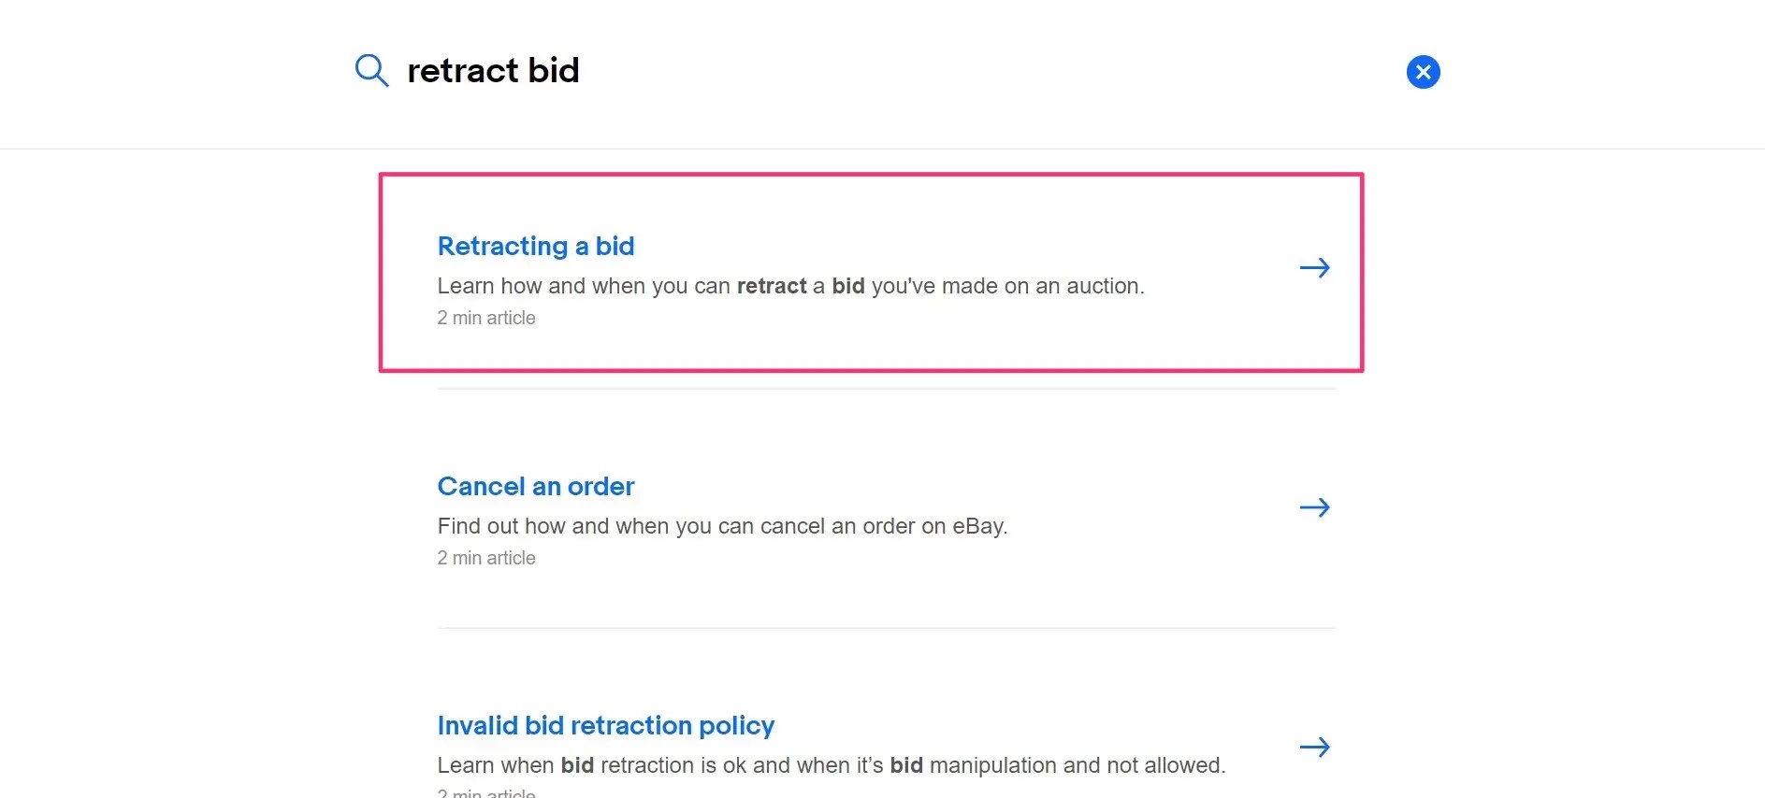Clear the search with the blue X

1423,72
